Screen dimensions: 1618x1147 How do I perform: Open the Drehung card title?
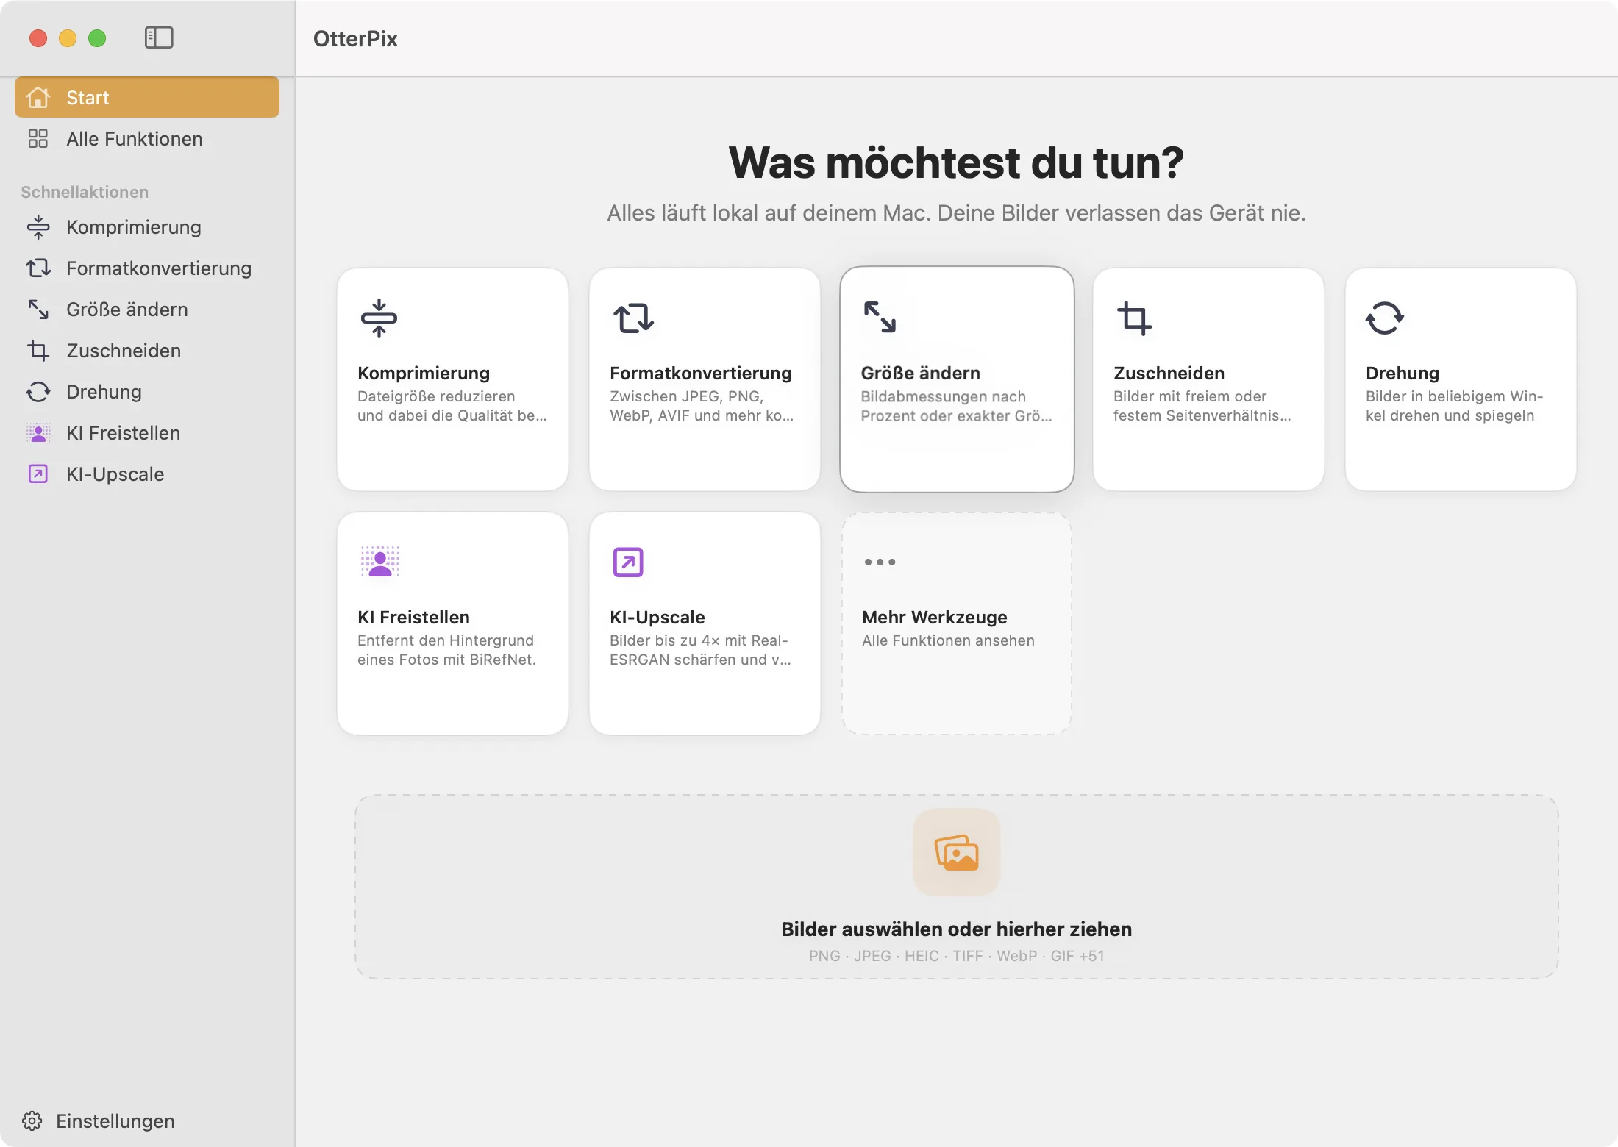coord(1403,373)
